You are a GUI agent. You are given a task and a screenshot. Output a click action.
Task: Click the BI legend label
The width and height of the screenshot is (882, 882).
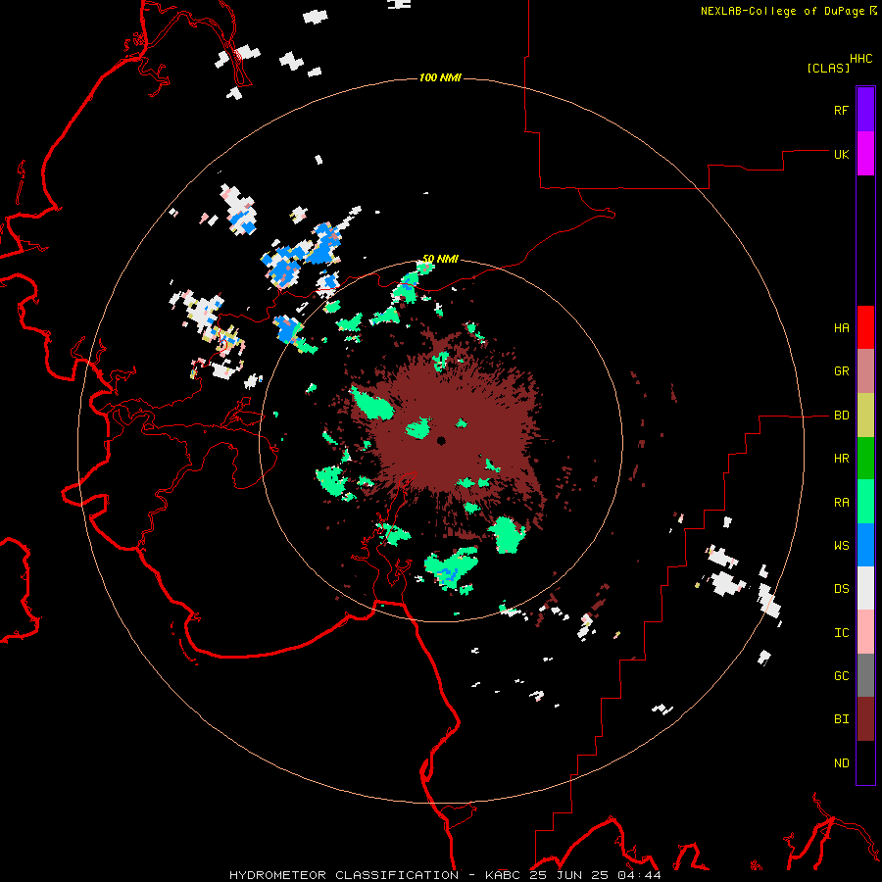pos(841,719)
